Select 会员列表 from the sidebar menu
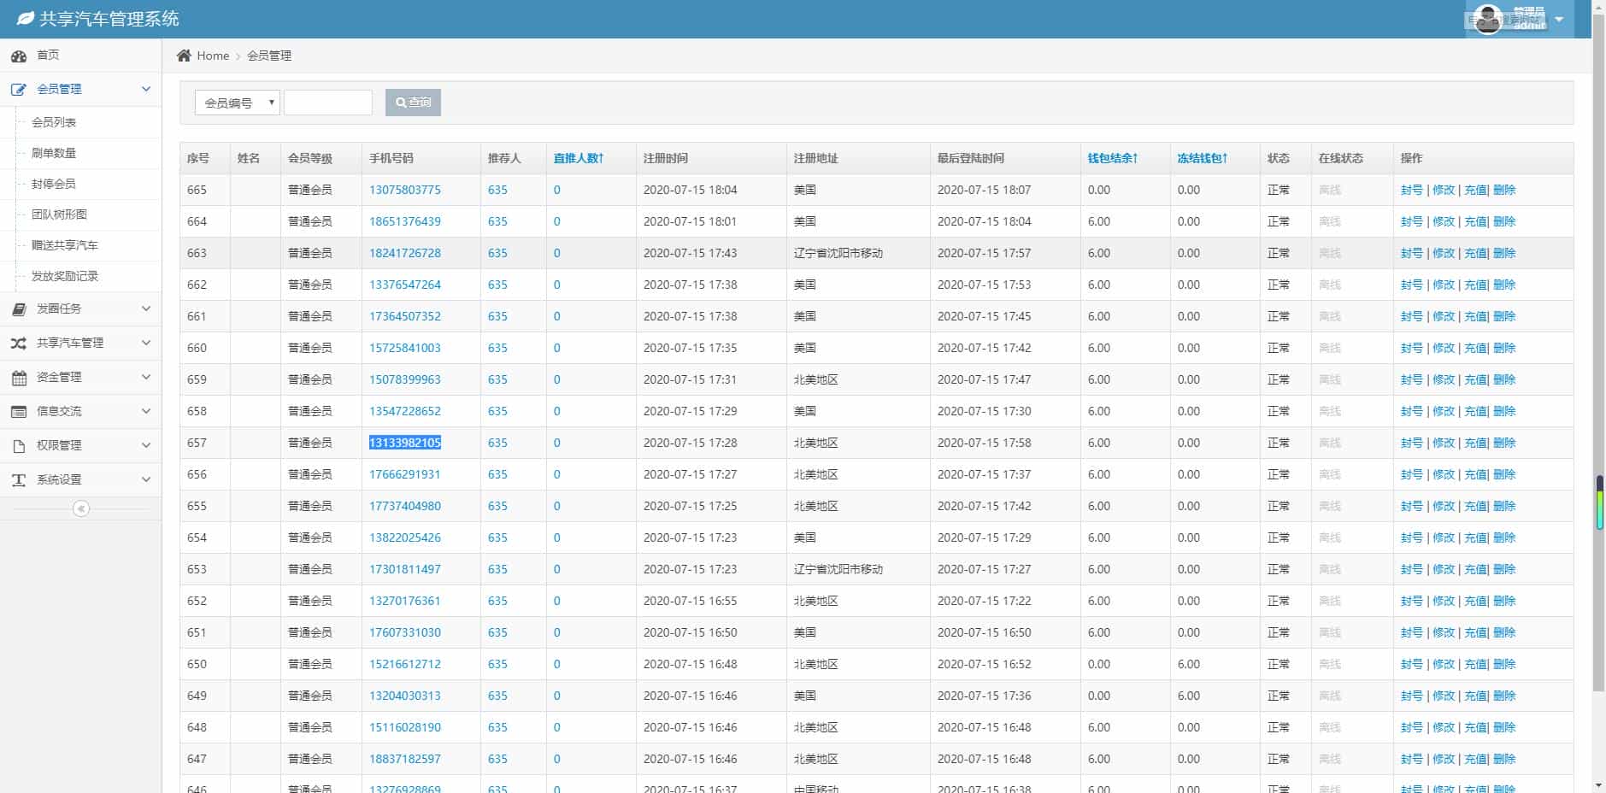Image resolution: width=1606 pixels, height=793 pixels. click(x=55, y=121)
